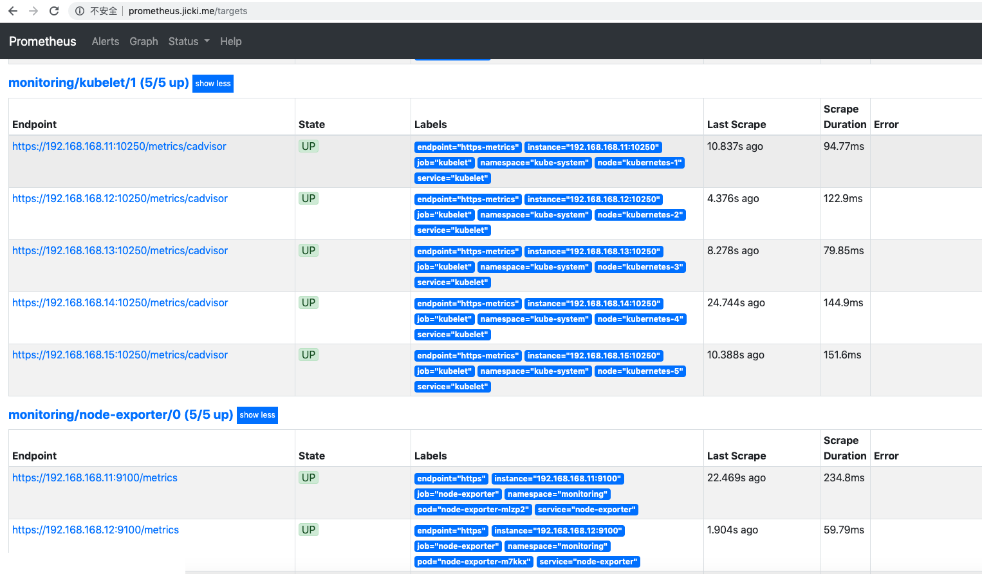The width and height of the screenshot is (982, 574).
Task: Click the browser back arrow
Action: (x=13, y=11)
